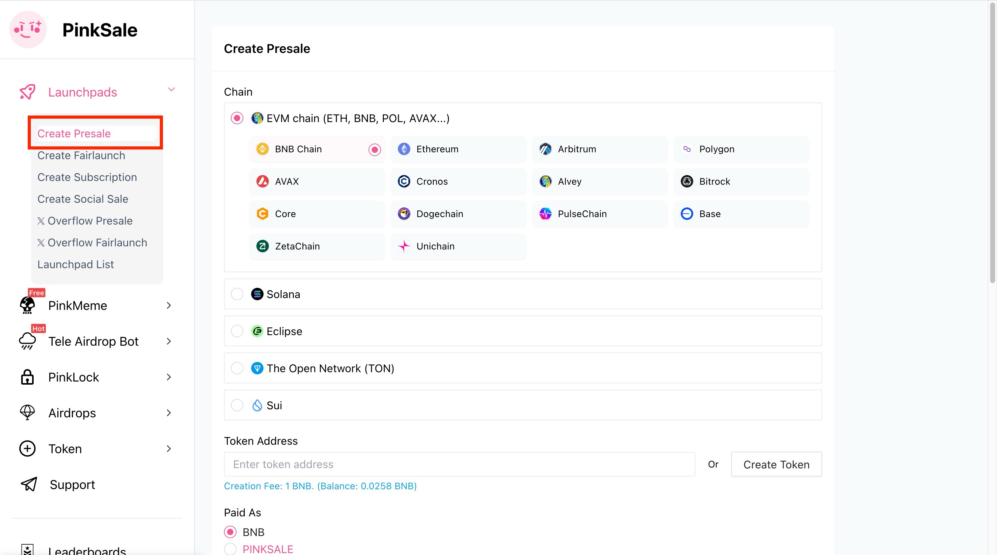
Task: Click the page vertical scrollbar
Action: click(x=992, y=143)
